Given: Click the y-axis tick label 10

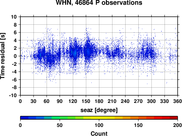Looking at the screenshot, I should point(14,17).
